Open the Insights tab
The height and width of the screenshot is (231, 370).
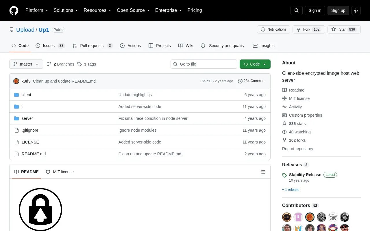pyautogui.click(x=264, y=46)
